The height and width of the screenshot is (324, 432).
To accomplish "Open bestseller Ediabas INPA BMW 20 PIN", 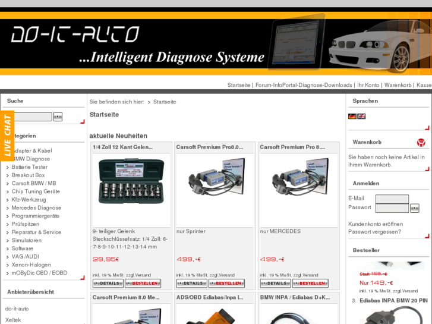I will pos(394,301).
